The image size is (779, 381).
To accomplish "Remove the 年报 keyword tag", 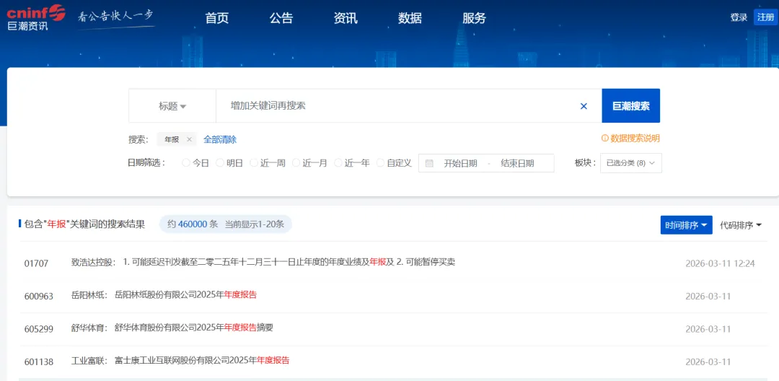I will 189,139.
